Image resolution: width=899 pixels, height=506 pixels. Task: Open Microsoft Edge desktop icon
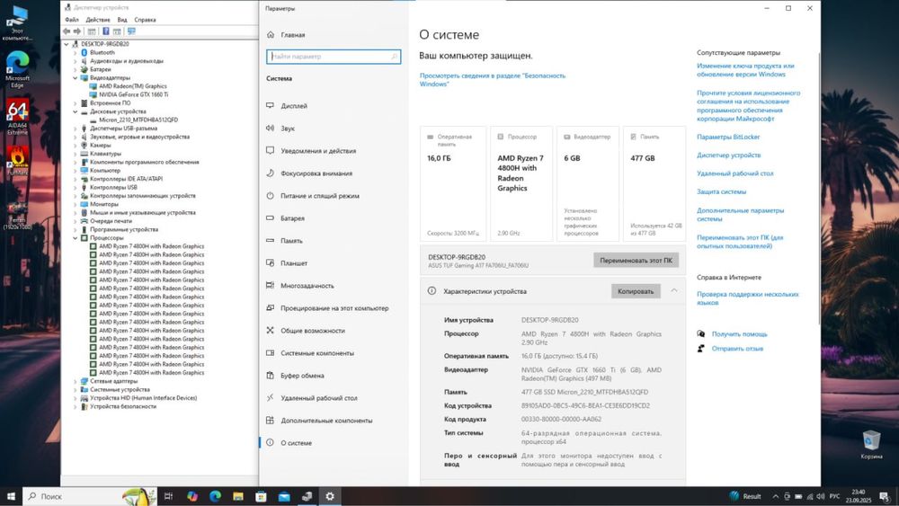17,69
